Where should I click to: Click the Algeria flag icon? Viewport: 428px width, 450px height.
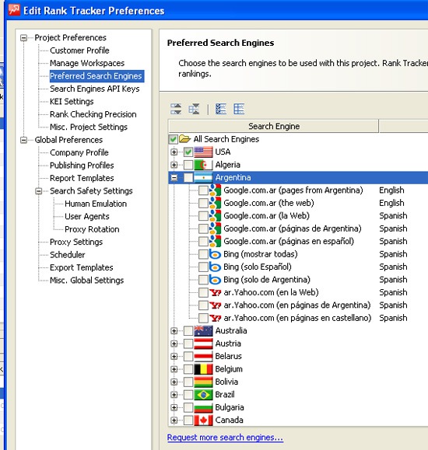(x=203, y=165)
